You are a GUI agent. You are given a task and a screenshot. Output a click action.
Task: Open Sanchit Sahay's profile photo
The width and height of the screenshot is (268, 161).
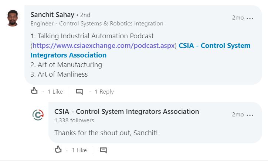13,18
